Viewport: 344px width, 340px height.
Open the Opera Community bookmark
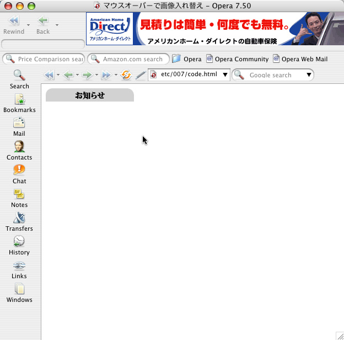pyautogui.click(x=238, y=59)
